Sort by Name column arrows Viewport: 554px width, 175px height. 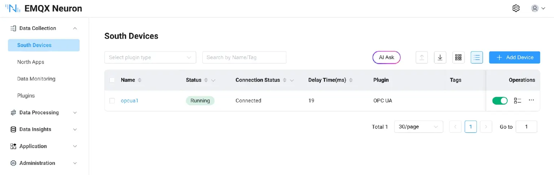coord(140,80)
